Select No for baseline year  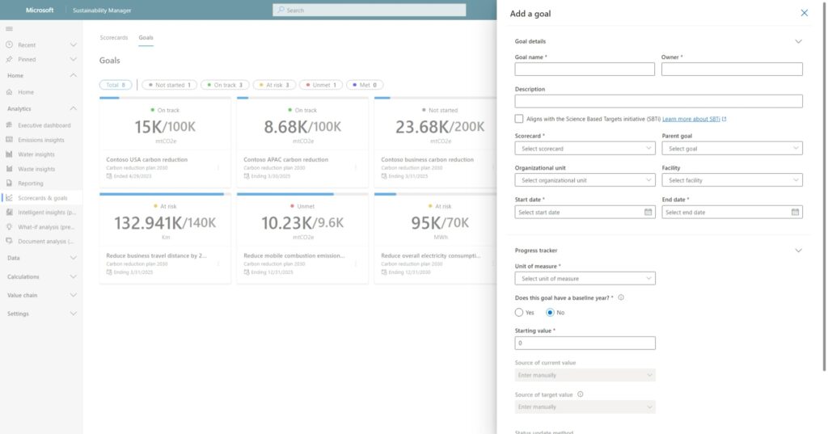[550, 313]
